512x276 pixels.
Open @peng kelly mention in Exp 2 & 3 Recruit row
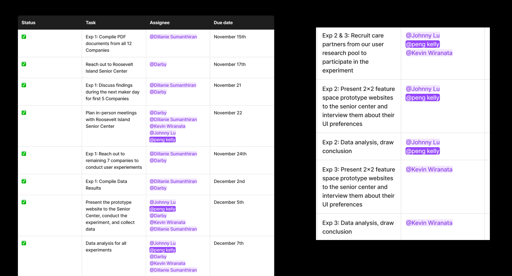[423, 44]
